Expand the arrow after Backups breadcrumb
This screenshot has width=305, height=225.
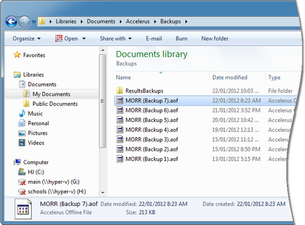pyautogui.click(x=186, y=22)
